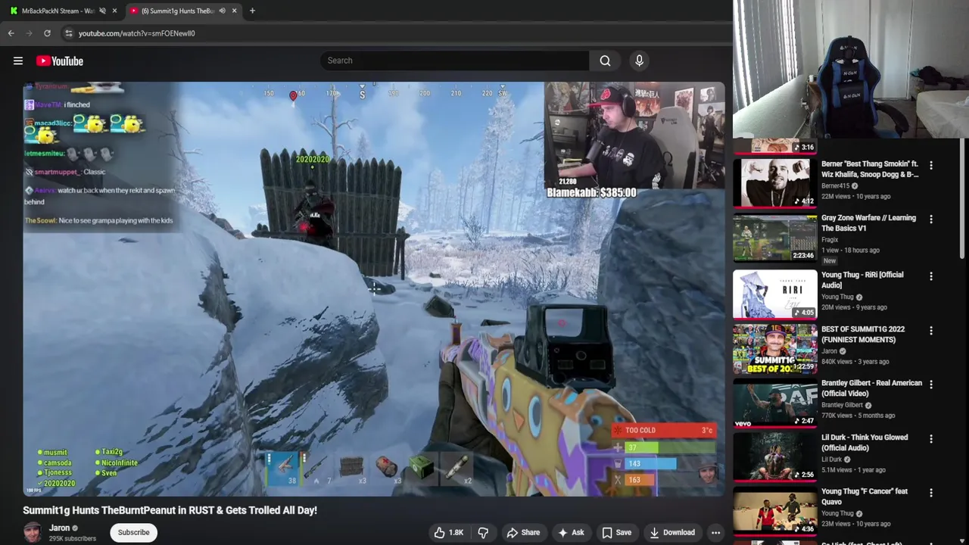Open options for Young Thug F Cancer
969x545 pixels.
click(x=931, y=494)
